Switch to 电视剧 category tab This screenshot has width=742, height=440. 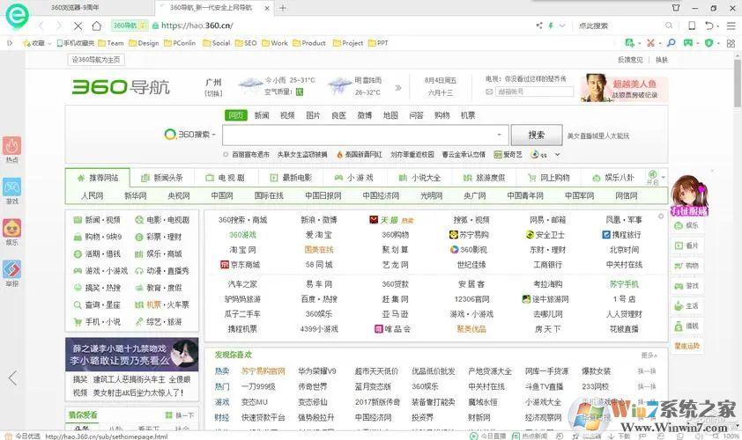[226, 178]
